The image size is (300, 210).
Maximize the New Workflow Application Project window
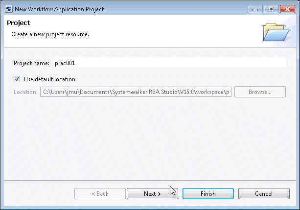(271, 9)
